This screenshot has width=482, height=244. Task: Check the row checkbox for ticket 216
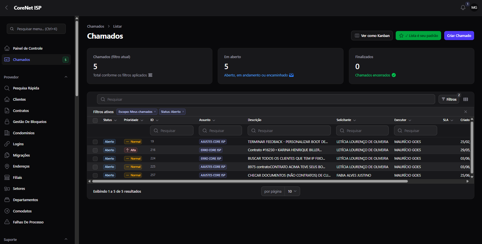pos(95,150)
